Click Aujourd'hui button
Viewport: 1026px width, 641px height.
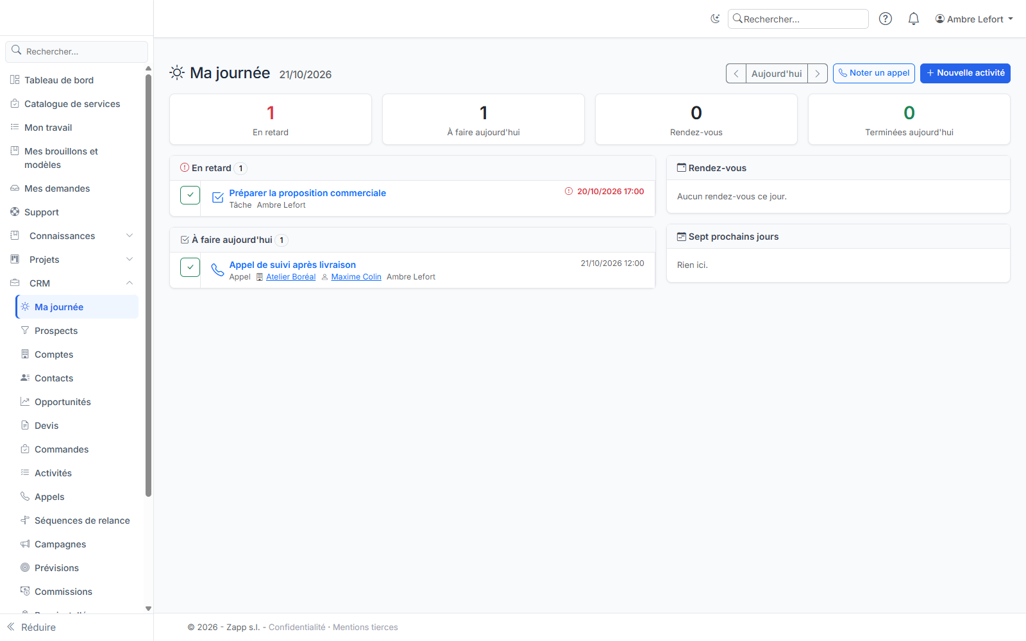click(x=777, y=74)
